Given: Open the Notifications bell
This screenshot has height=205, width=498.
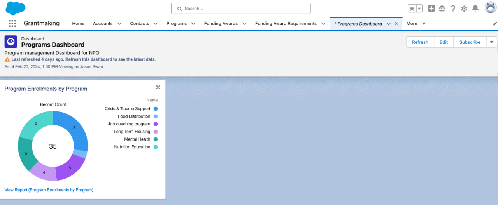Looking at the screenshot, I should [475, 9].
